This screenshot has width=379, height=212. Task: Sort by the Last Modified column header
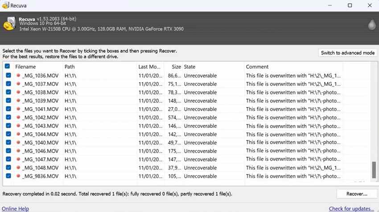[150, 67]
